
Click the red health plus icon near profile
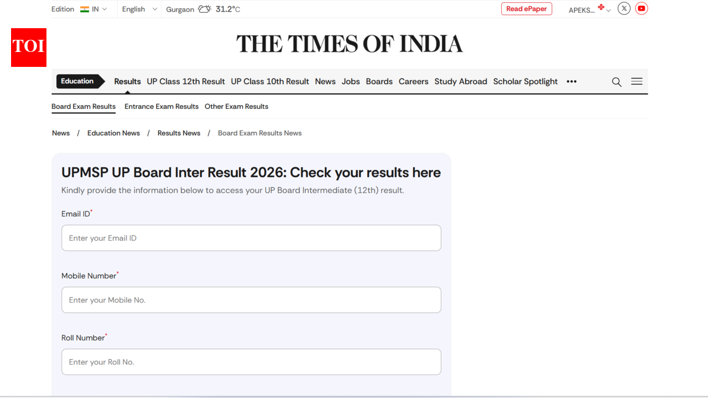601,7
